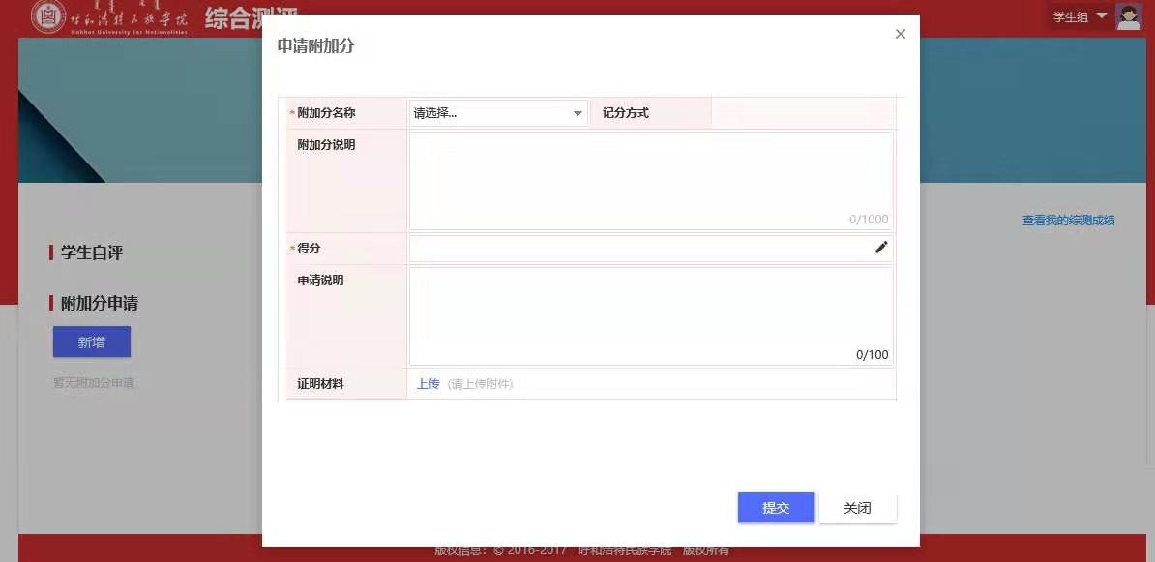Screen dimensions: 1155x562
Task: Close the 申请附加分 dialog with X
Action: pyautogui.click(x=901, y=34)
